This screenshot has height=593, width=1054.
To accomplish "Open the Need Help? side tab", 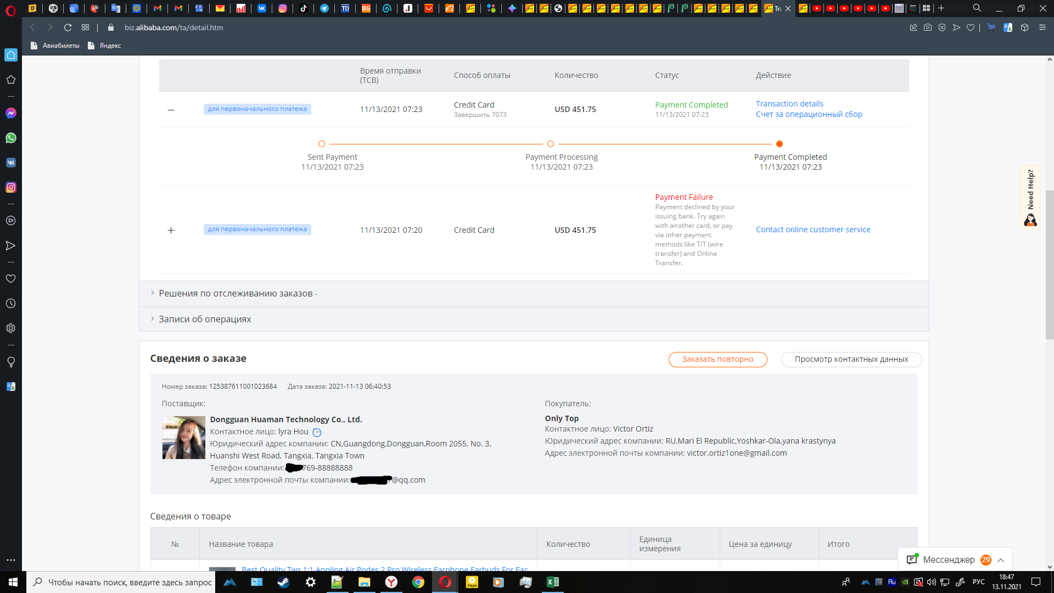I will pos(1030,197).
